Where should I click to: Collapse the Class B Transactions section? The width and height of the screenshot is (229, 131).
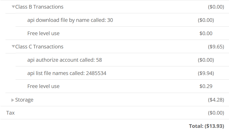point(13,7)
